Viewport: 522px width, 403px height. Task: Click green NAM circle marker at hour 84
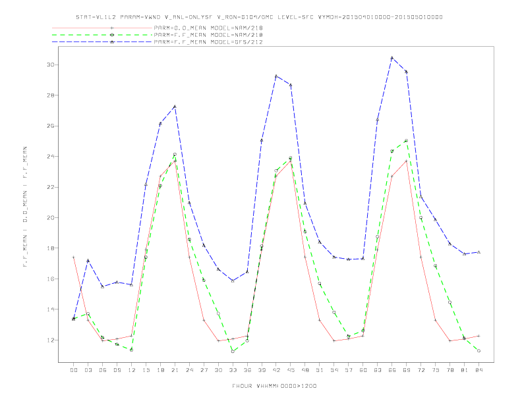[478, 351]
